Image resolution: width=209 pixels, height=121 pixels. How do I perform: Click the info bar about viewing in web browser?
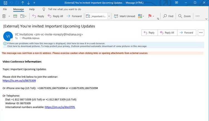point(56,44)
